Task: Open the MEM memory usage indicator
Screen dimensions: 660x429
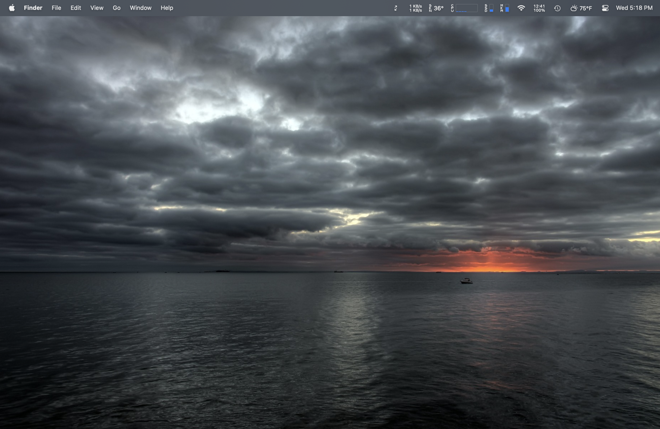Action: 505,8
